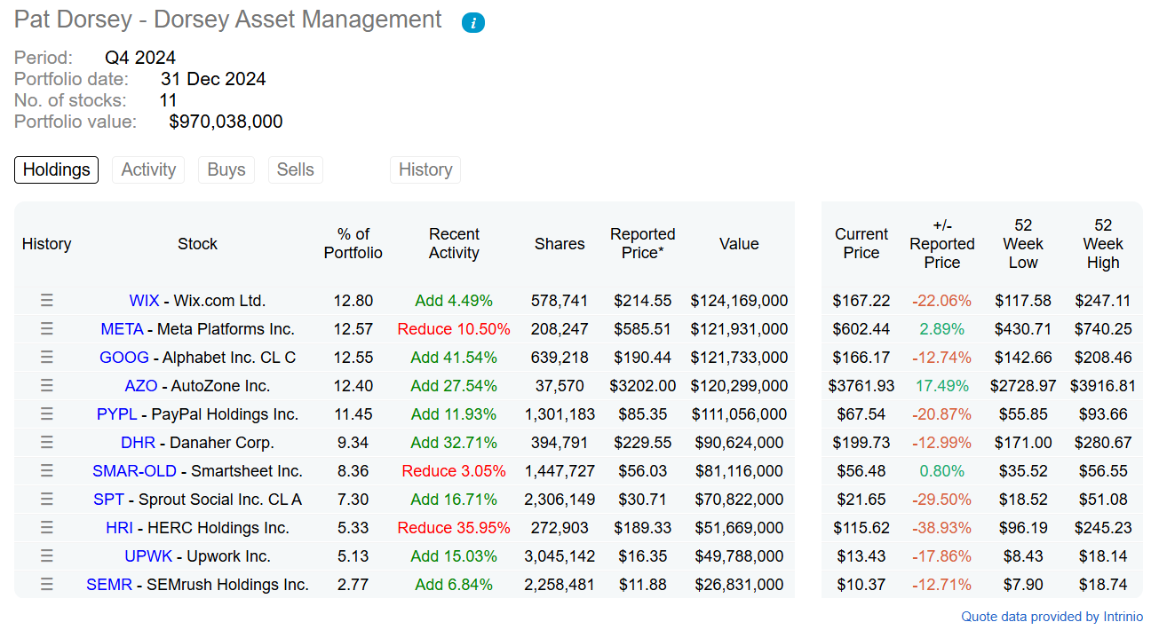
Task: Open history icon for WIX row
Action: tap(47, 301)
